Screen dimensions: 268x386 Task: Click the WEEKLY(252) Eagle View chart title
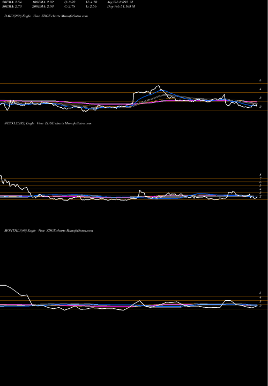48,123
